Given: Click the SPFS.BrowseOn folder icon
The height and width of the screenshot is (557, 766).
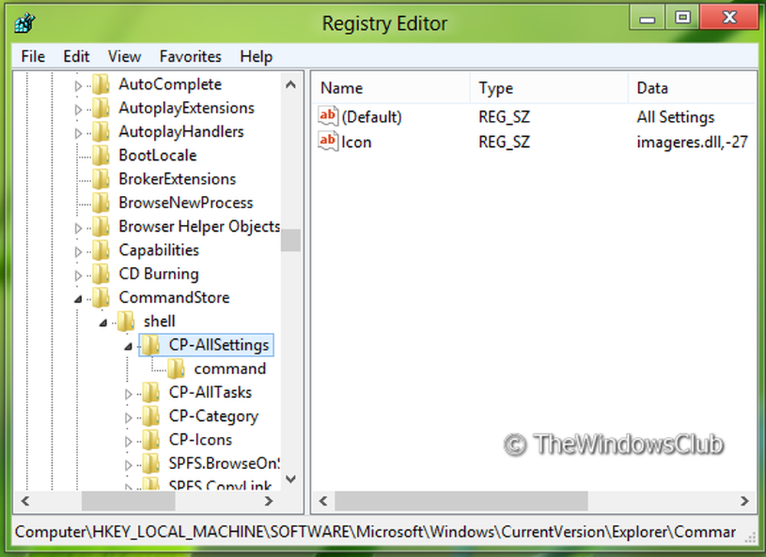Looking at the screenshot, I should point(151,464).
